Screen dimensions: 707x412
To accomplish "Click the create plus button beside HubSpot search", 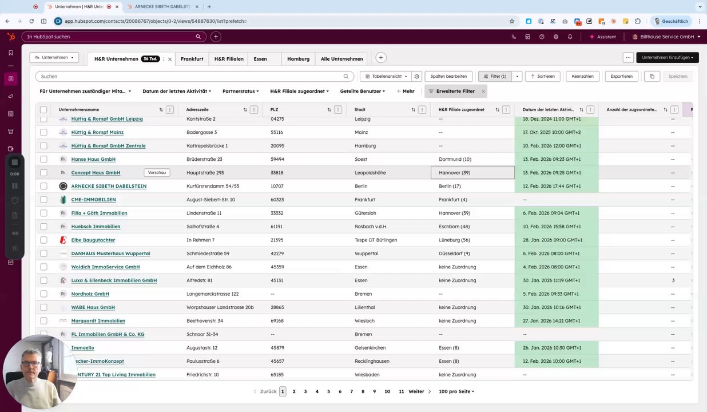I will [x=216, y=37].
